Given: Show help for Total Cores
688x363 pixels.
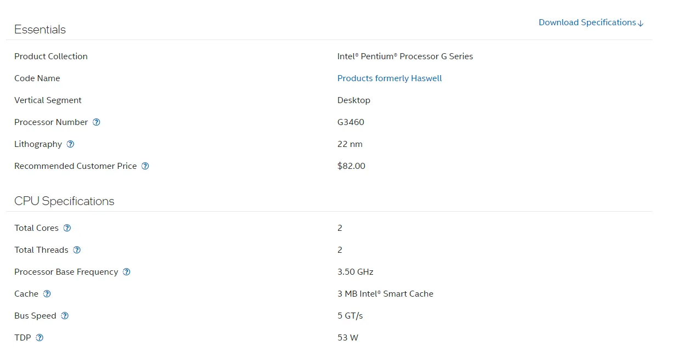Looking at the screenshot, I should [67, 228].
